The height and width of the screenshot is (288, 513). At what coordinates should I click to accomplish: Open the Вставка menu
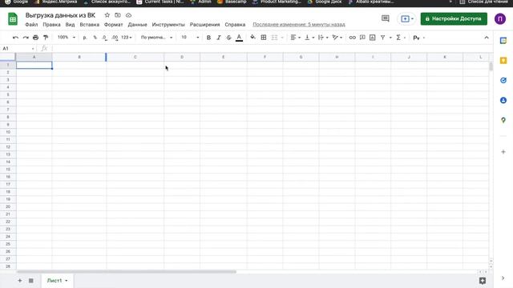tap(89, 25)
